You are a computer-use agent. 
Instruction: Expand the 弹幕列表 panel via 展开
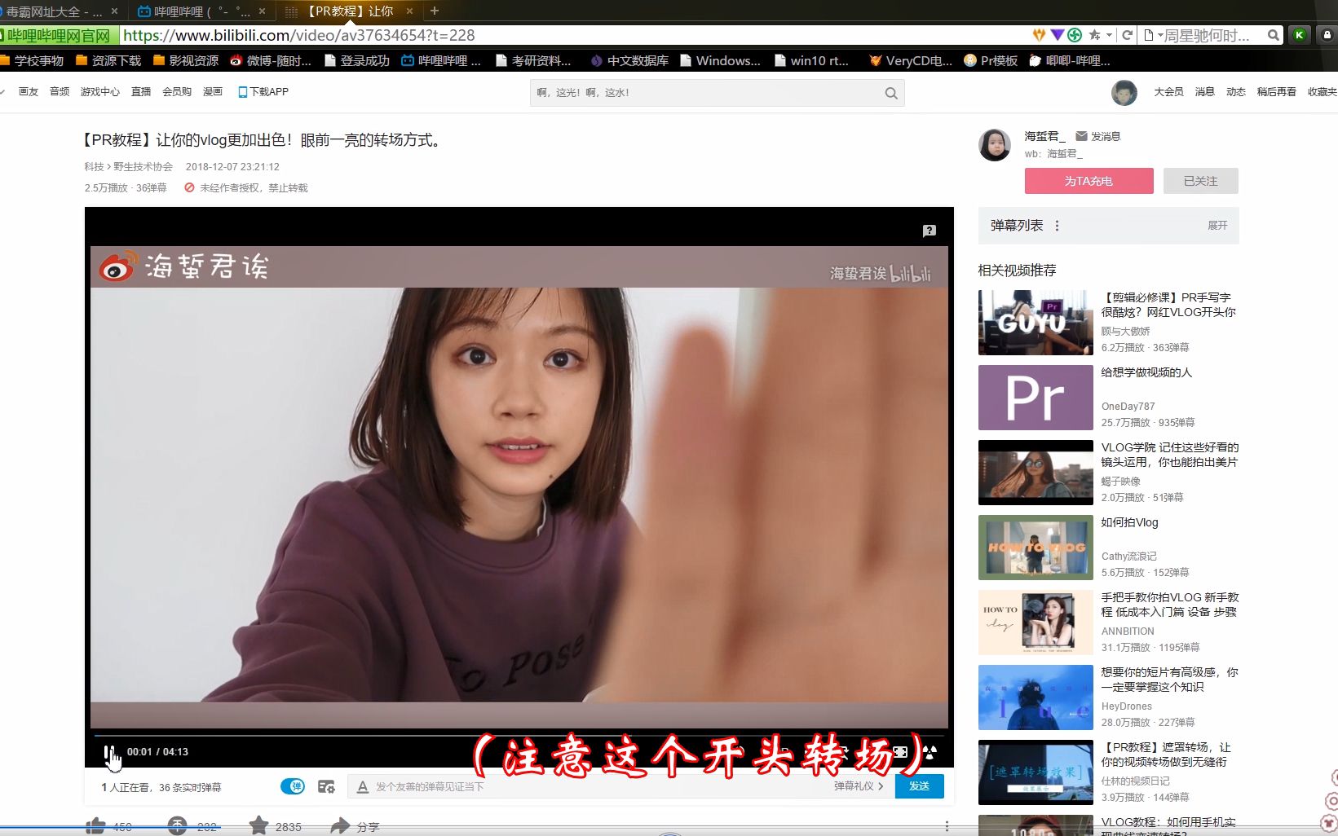pos(1217,226)
